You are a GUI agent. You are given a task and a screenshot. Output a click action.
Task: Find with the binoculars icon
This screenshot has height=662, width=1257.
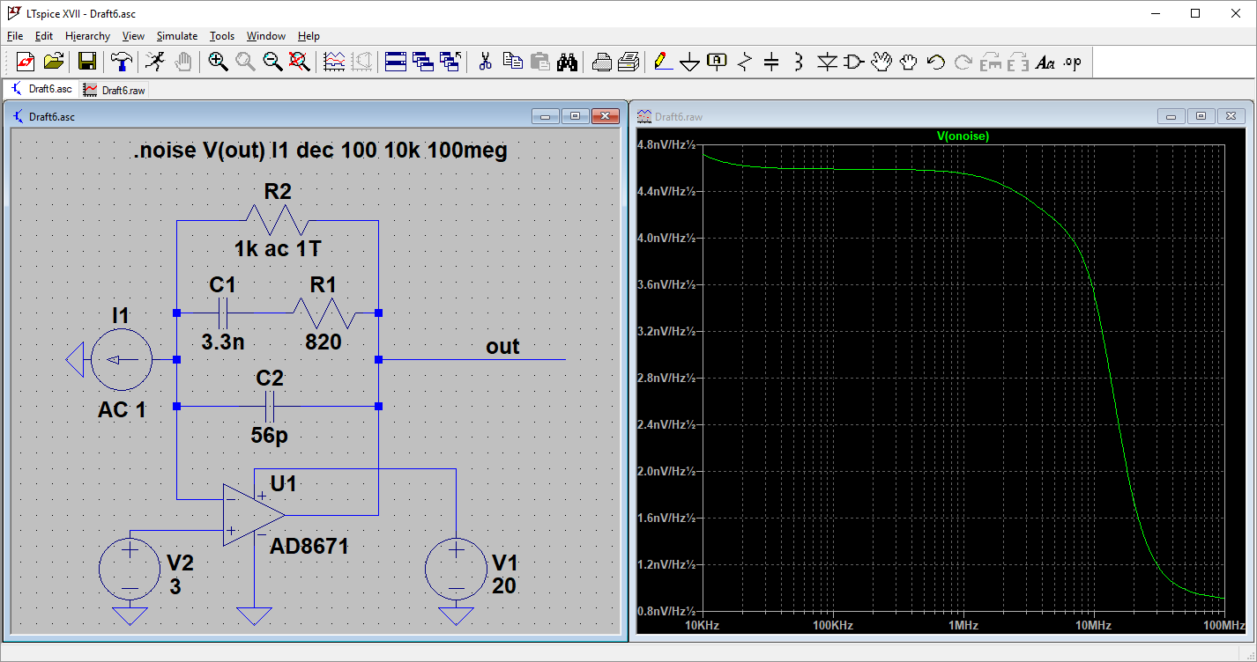(x=568, y=62)
